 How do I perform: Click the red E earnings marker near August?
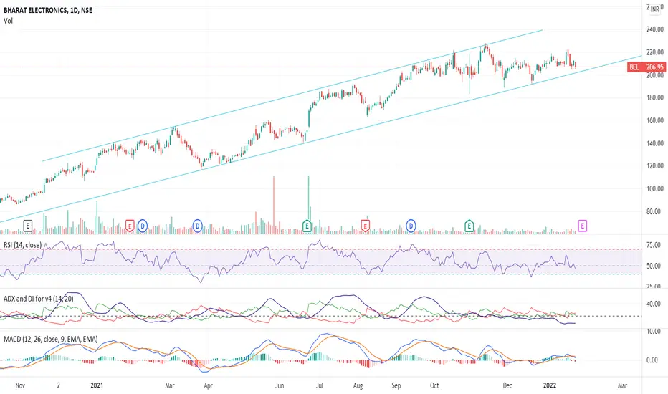tap(365, 226)
